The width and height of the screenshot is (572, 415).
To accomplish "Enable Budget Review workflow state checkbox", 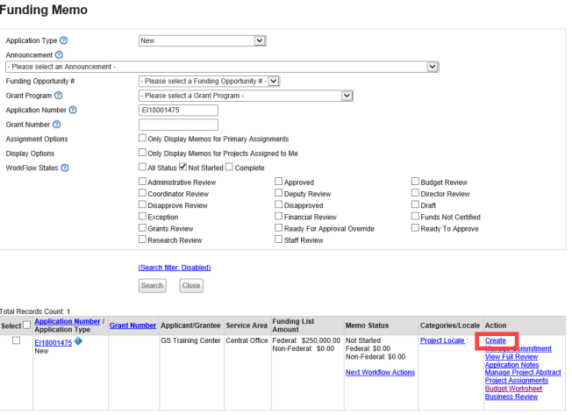I will (415, 182).
